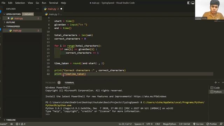Add a new terminal with plus icon
Image resolution: width=224 pixels, height=126 pixels.
216,83
